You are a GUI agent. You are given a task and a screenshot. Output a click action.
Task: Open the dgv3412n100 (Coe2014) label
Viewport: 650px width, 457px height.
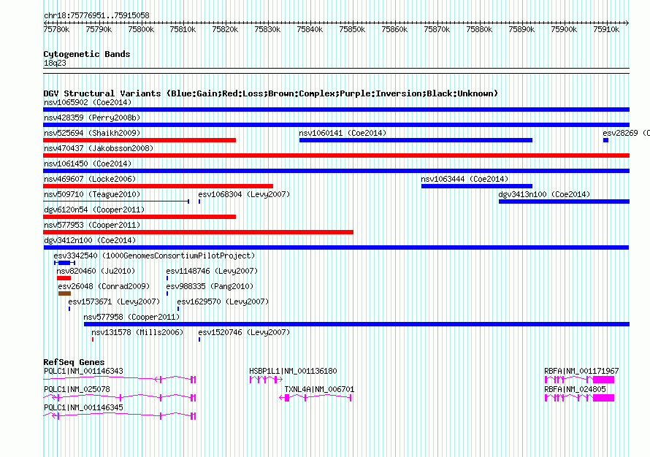pos(90,240)
